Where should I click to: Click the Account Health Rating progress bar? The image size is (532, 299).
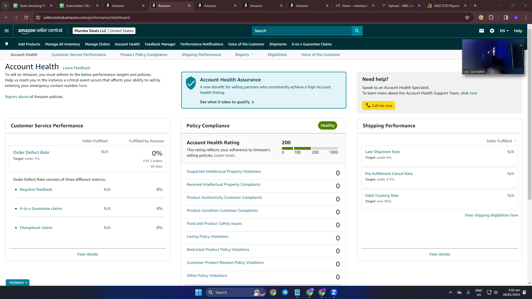310,148
